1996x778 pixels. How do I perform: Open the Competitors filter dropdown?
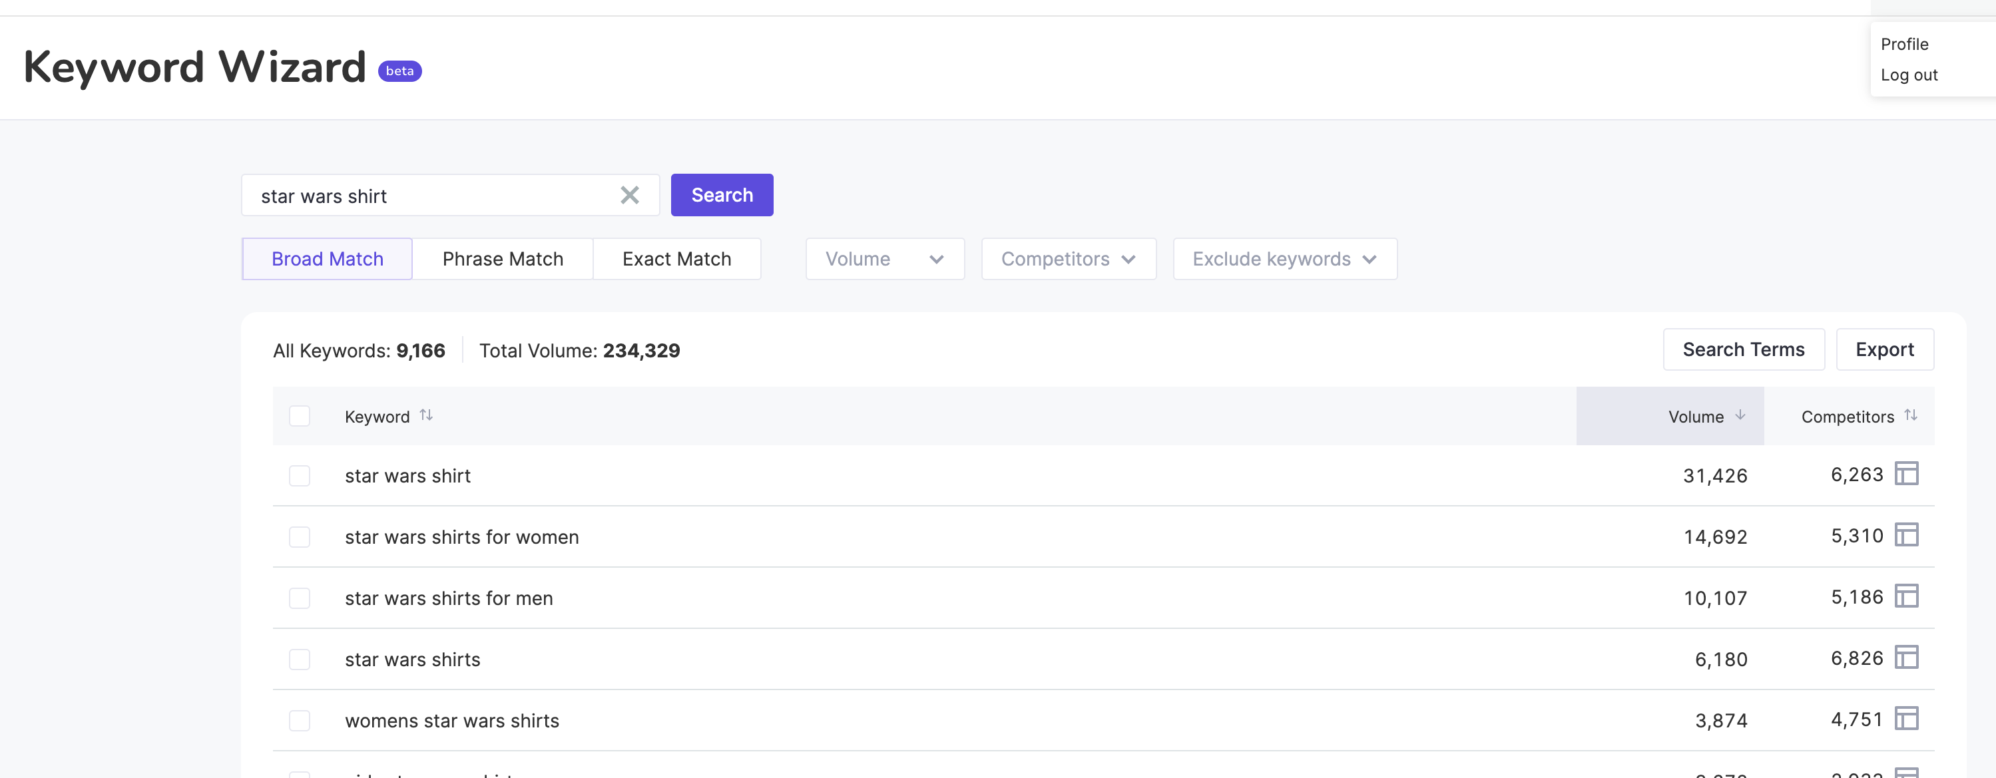[x=1069, y=259]
